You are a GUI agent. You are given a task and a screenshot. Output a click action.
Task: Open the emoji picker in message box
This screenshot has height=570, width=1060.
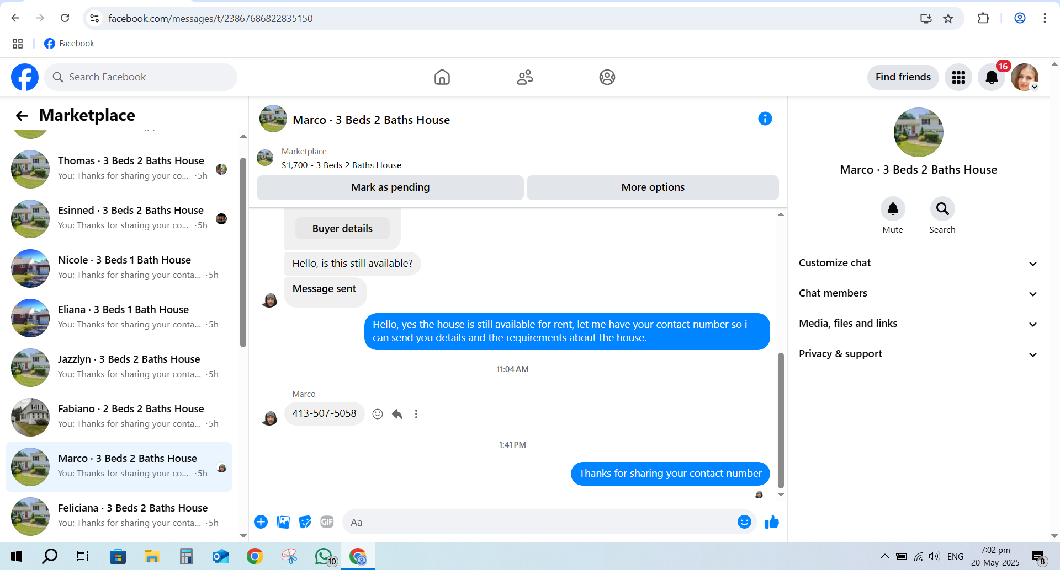tap(744, 521)
